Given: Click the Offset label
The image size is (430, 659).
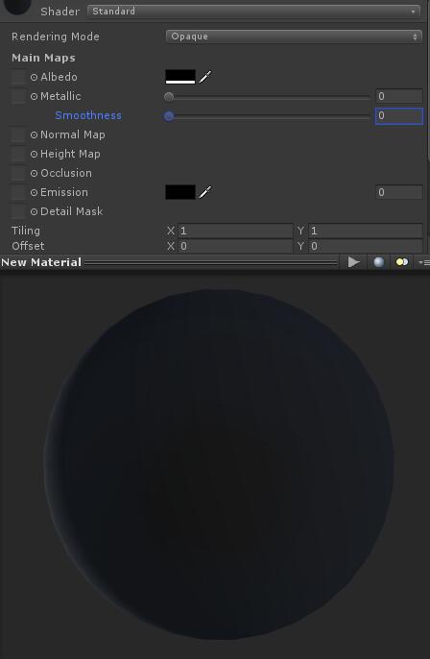Looking at the screenshot, I should point(28,246).
